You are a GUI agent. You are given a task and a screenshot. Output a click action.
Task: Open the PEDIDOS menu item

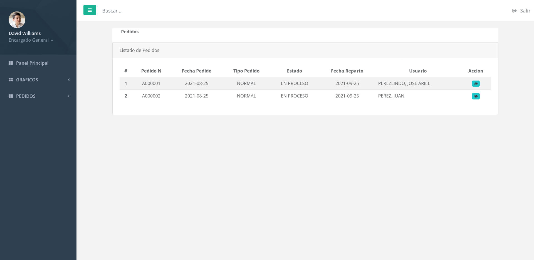(x=26, y=96)
